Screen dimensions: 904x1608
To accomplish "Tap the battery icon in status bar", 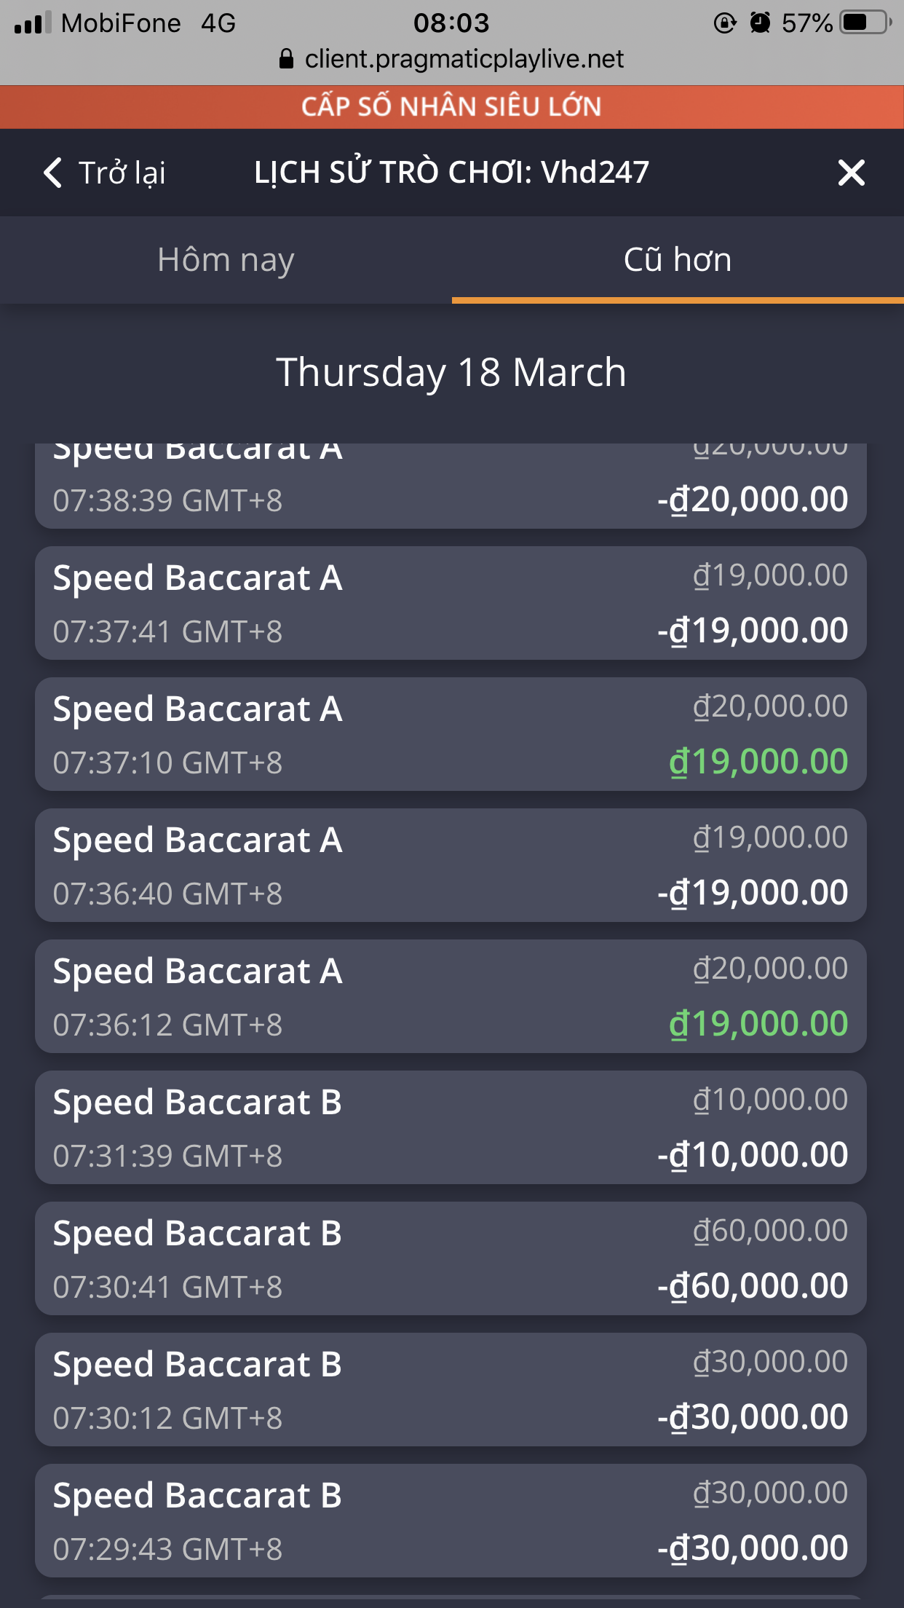I will pyautogui.click(x=865, y=23).
